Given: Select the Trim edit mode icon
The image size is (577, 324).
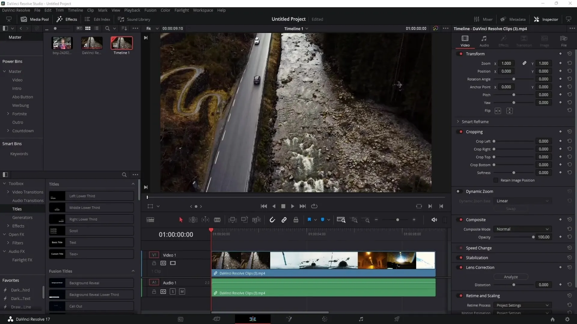Looking at the screenshot, I should [193, 220].
